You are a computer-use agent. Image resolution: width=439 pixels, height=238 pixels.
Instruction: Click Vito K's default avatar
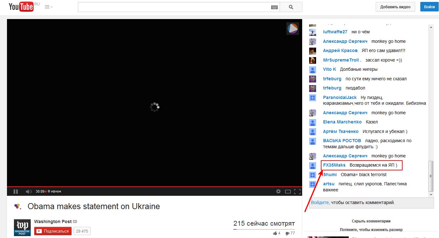pos(313,70)
